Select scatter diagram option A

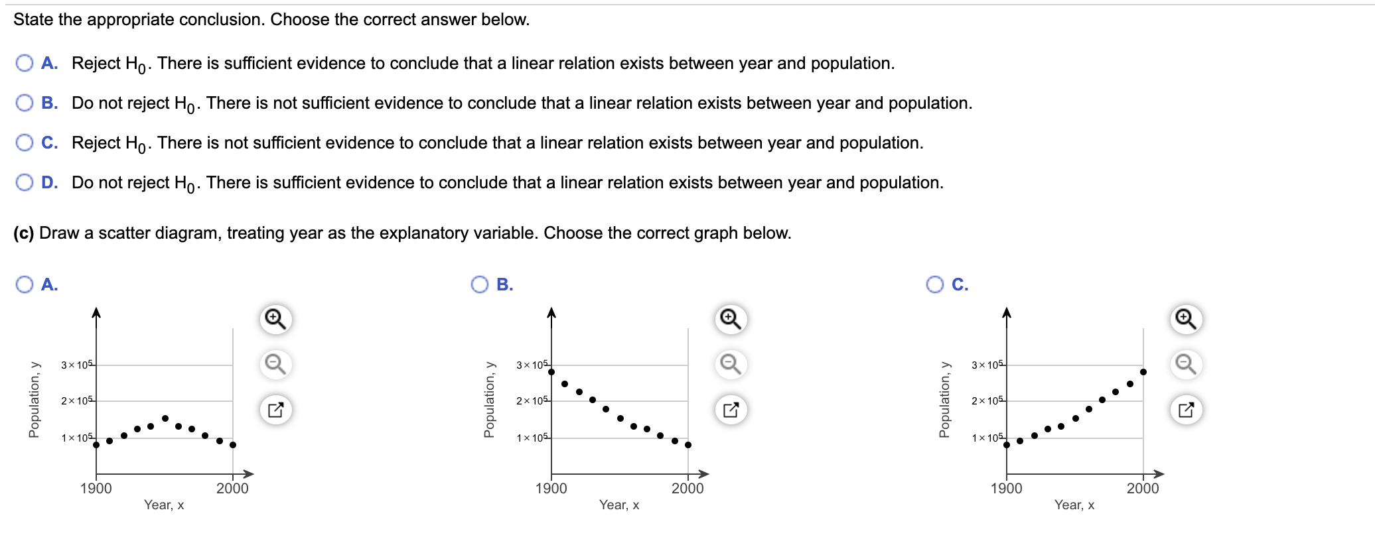point(25,284)
